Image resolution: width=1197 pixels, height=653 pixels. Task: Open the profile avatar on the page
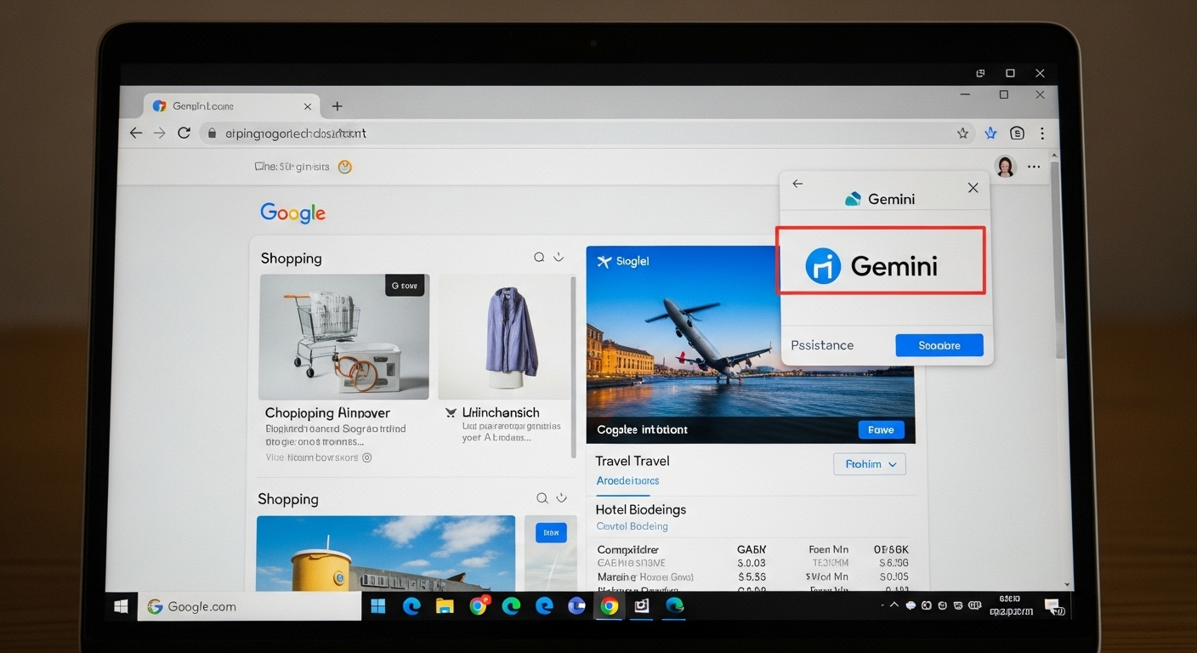coord(1005,167)
